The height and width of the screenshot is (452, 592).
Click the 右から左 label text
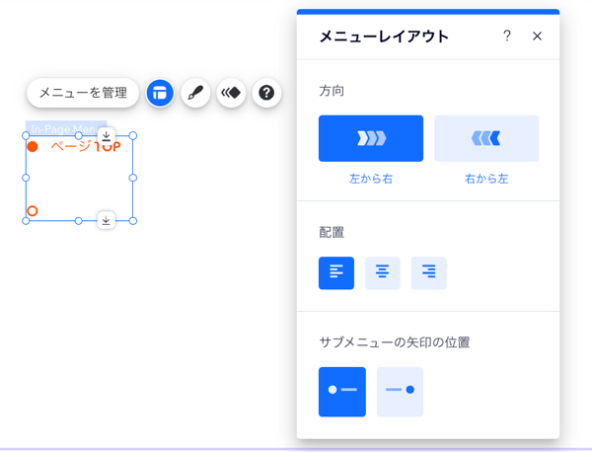486,179
